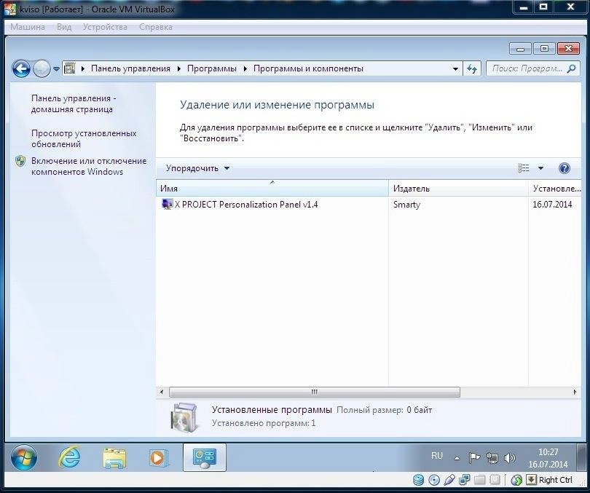Image resolution: width=590 pixels, height=493 pixels.
Task: Close the Programs and Features window
Action: tap(568, 49)
